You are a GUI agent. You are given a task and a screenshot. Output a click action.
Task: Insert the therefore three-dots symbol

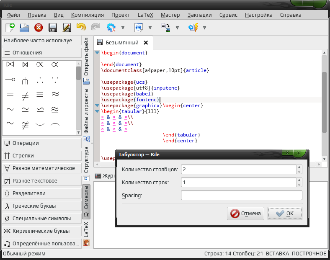[40, 80]
